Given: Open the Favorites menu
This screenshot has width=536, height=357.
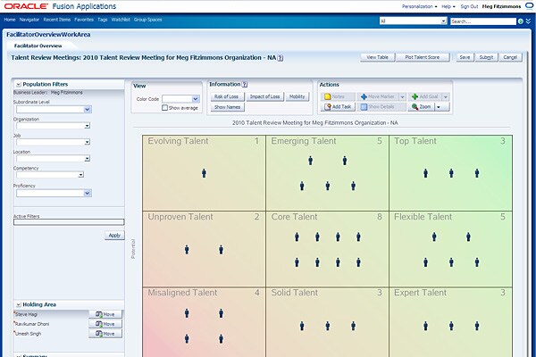Looking at the screenshot, I should tap(84, 20).
